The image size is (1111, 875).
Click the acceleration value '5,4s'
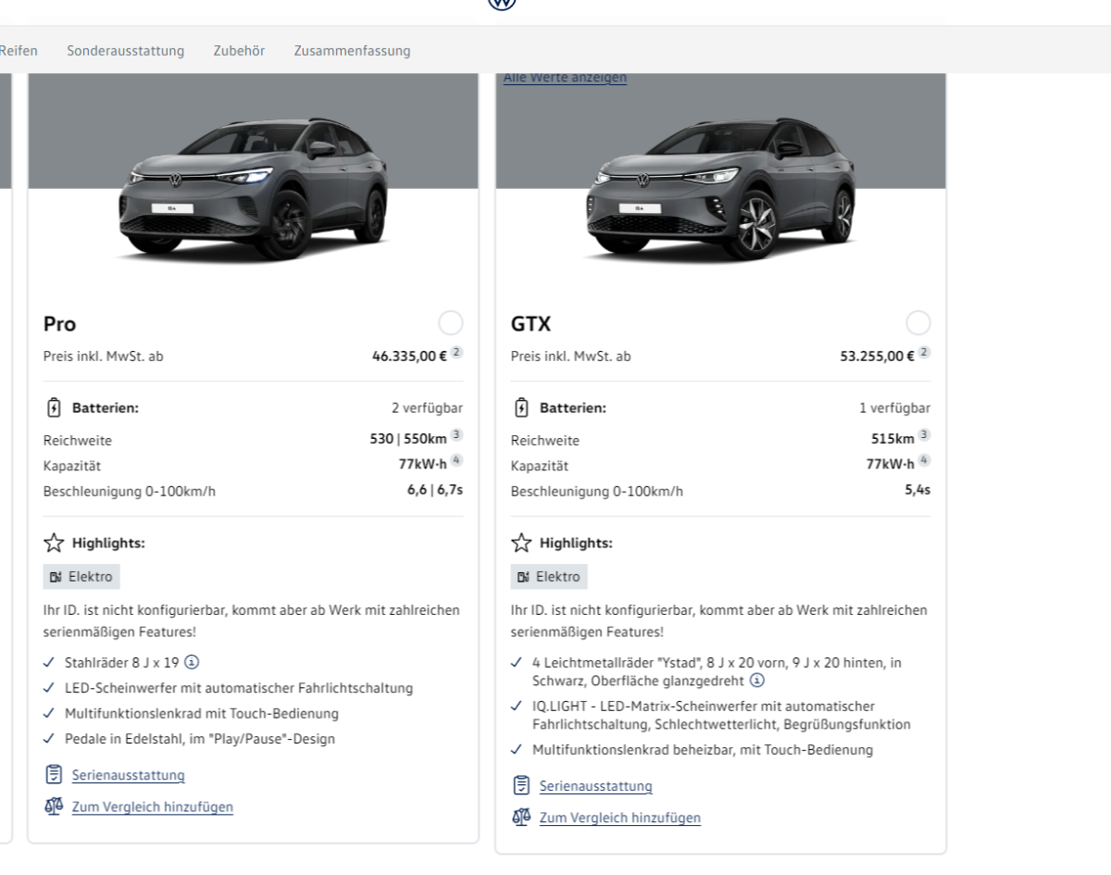918,490
